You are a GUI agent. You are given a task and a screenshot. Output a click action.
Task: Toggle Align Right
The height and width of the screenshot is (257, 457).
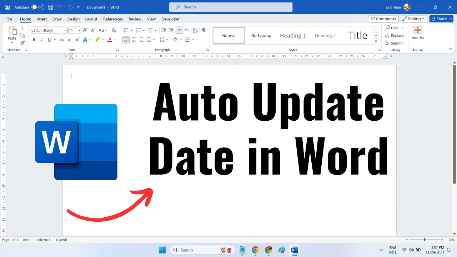click(x=141, y=40)
